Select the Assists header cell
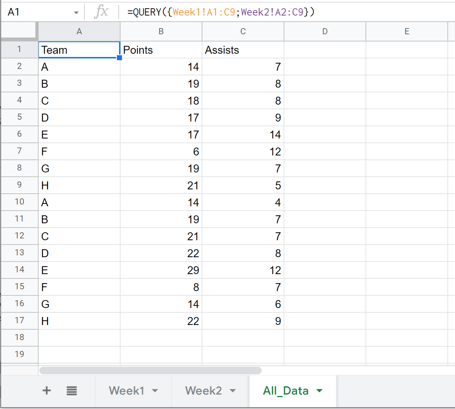 click(x=243, y=50)
